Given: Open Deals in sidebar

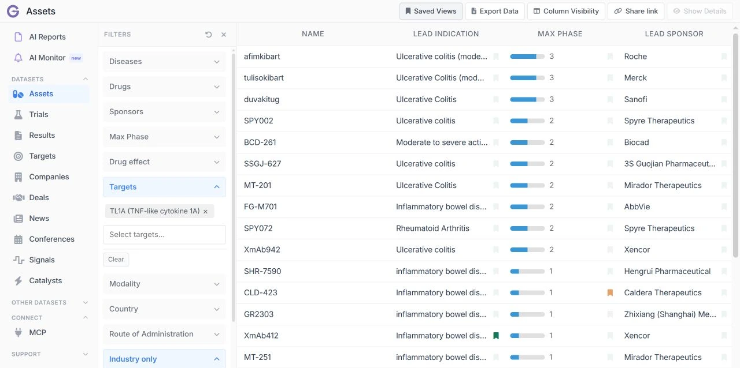Looking at the screenshot, I should tap(49, 198).
